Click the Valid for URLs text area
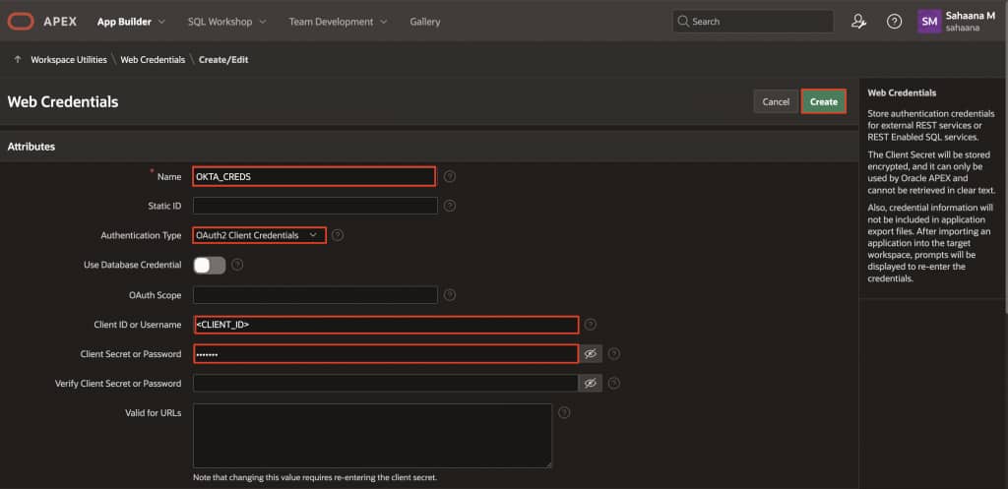1008x489 pixels. coord(372,436)
